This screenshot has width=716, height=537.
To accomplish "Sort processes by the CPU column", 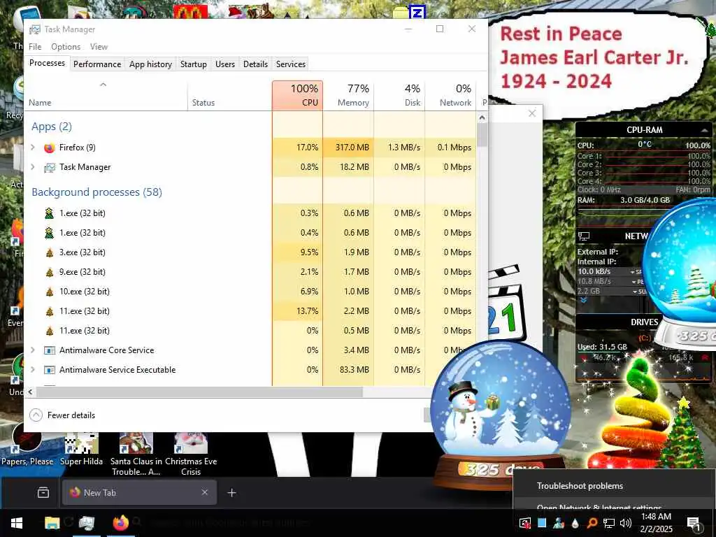I will coord(298,95).
